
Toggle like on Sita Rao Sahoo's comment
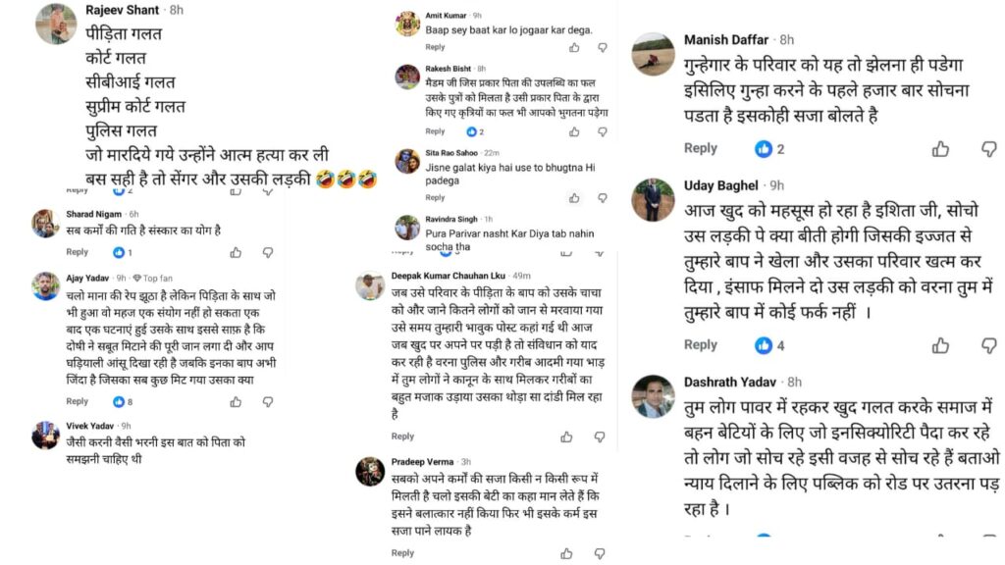pyautogui.click(x=574, y=198)
